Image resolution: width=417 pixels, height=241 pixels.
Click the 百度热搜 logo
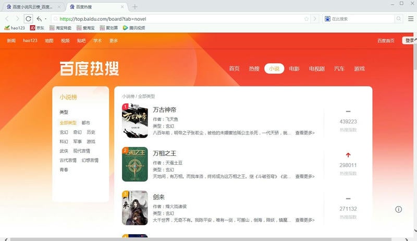coord(89,68)
